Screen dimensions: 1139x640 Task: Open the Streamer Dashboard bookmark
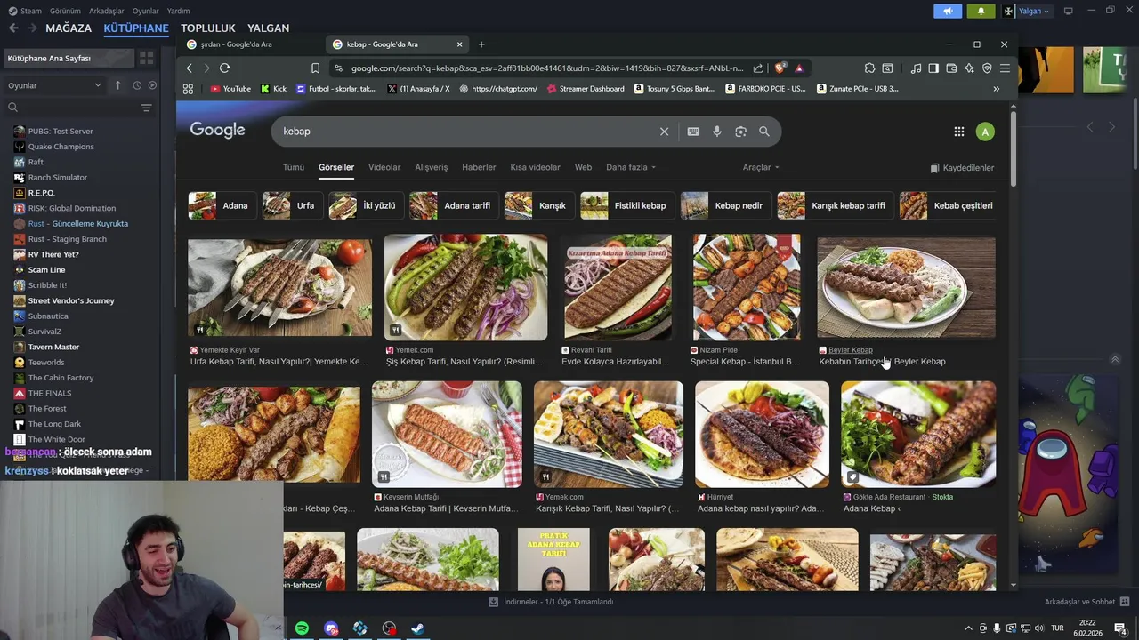tap(586, 89)
